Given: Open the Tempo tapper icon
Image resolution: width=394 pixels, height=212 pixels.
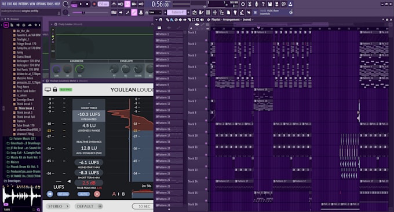Looking at the screenshot, I should [242, 12].
